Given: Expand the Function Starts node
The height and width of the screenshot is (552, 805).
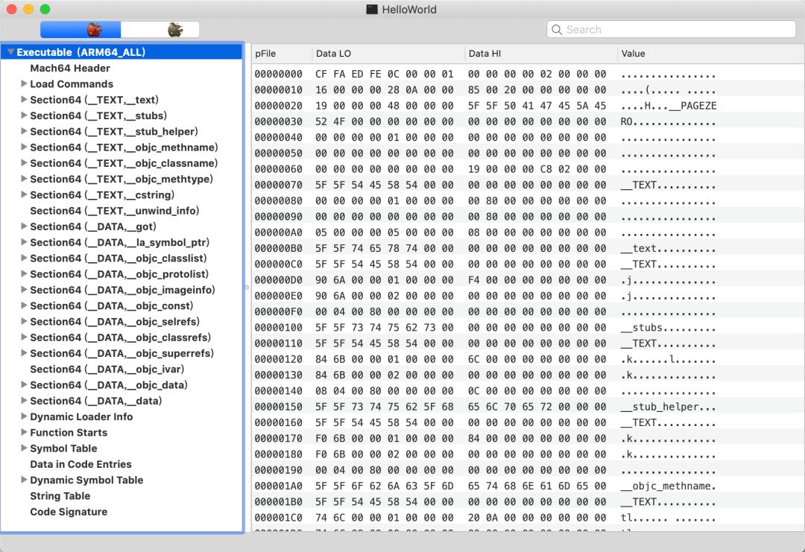Looking at the screenshot, I should click(24, 433).
